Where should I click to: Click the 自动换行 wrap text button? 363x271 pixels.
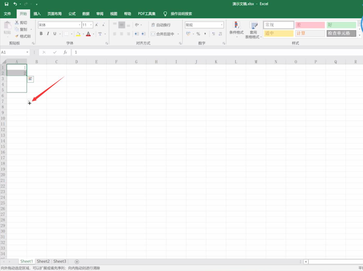coord(161,25)
